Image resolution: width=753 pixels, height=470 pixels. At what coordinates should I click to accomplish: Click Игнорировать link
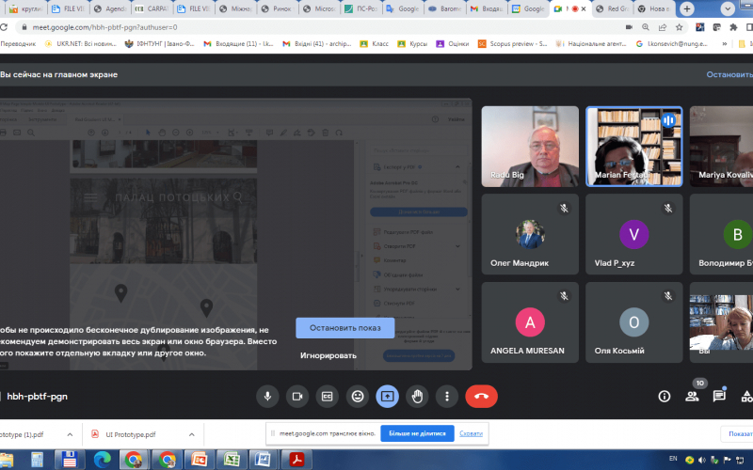328,355
